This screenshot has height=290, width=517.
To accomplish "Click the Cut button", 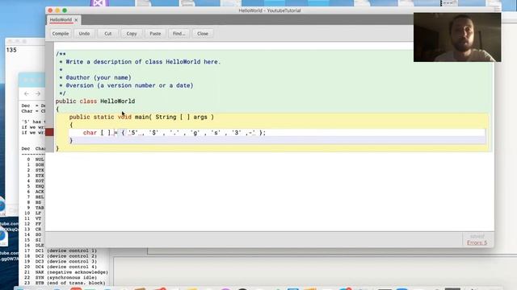I will [x=107, y=34].
